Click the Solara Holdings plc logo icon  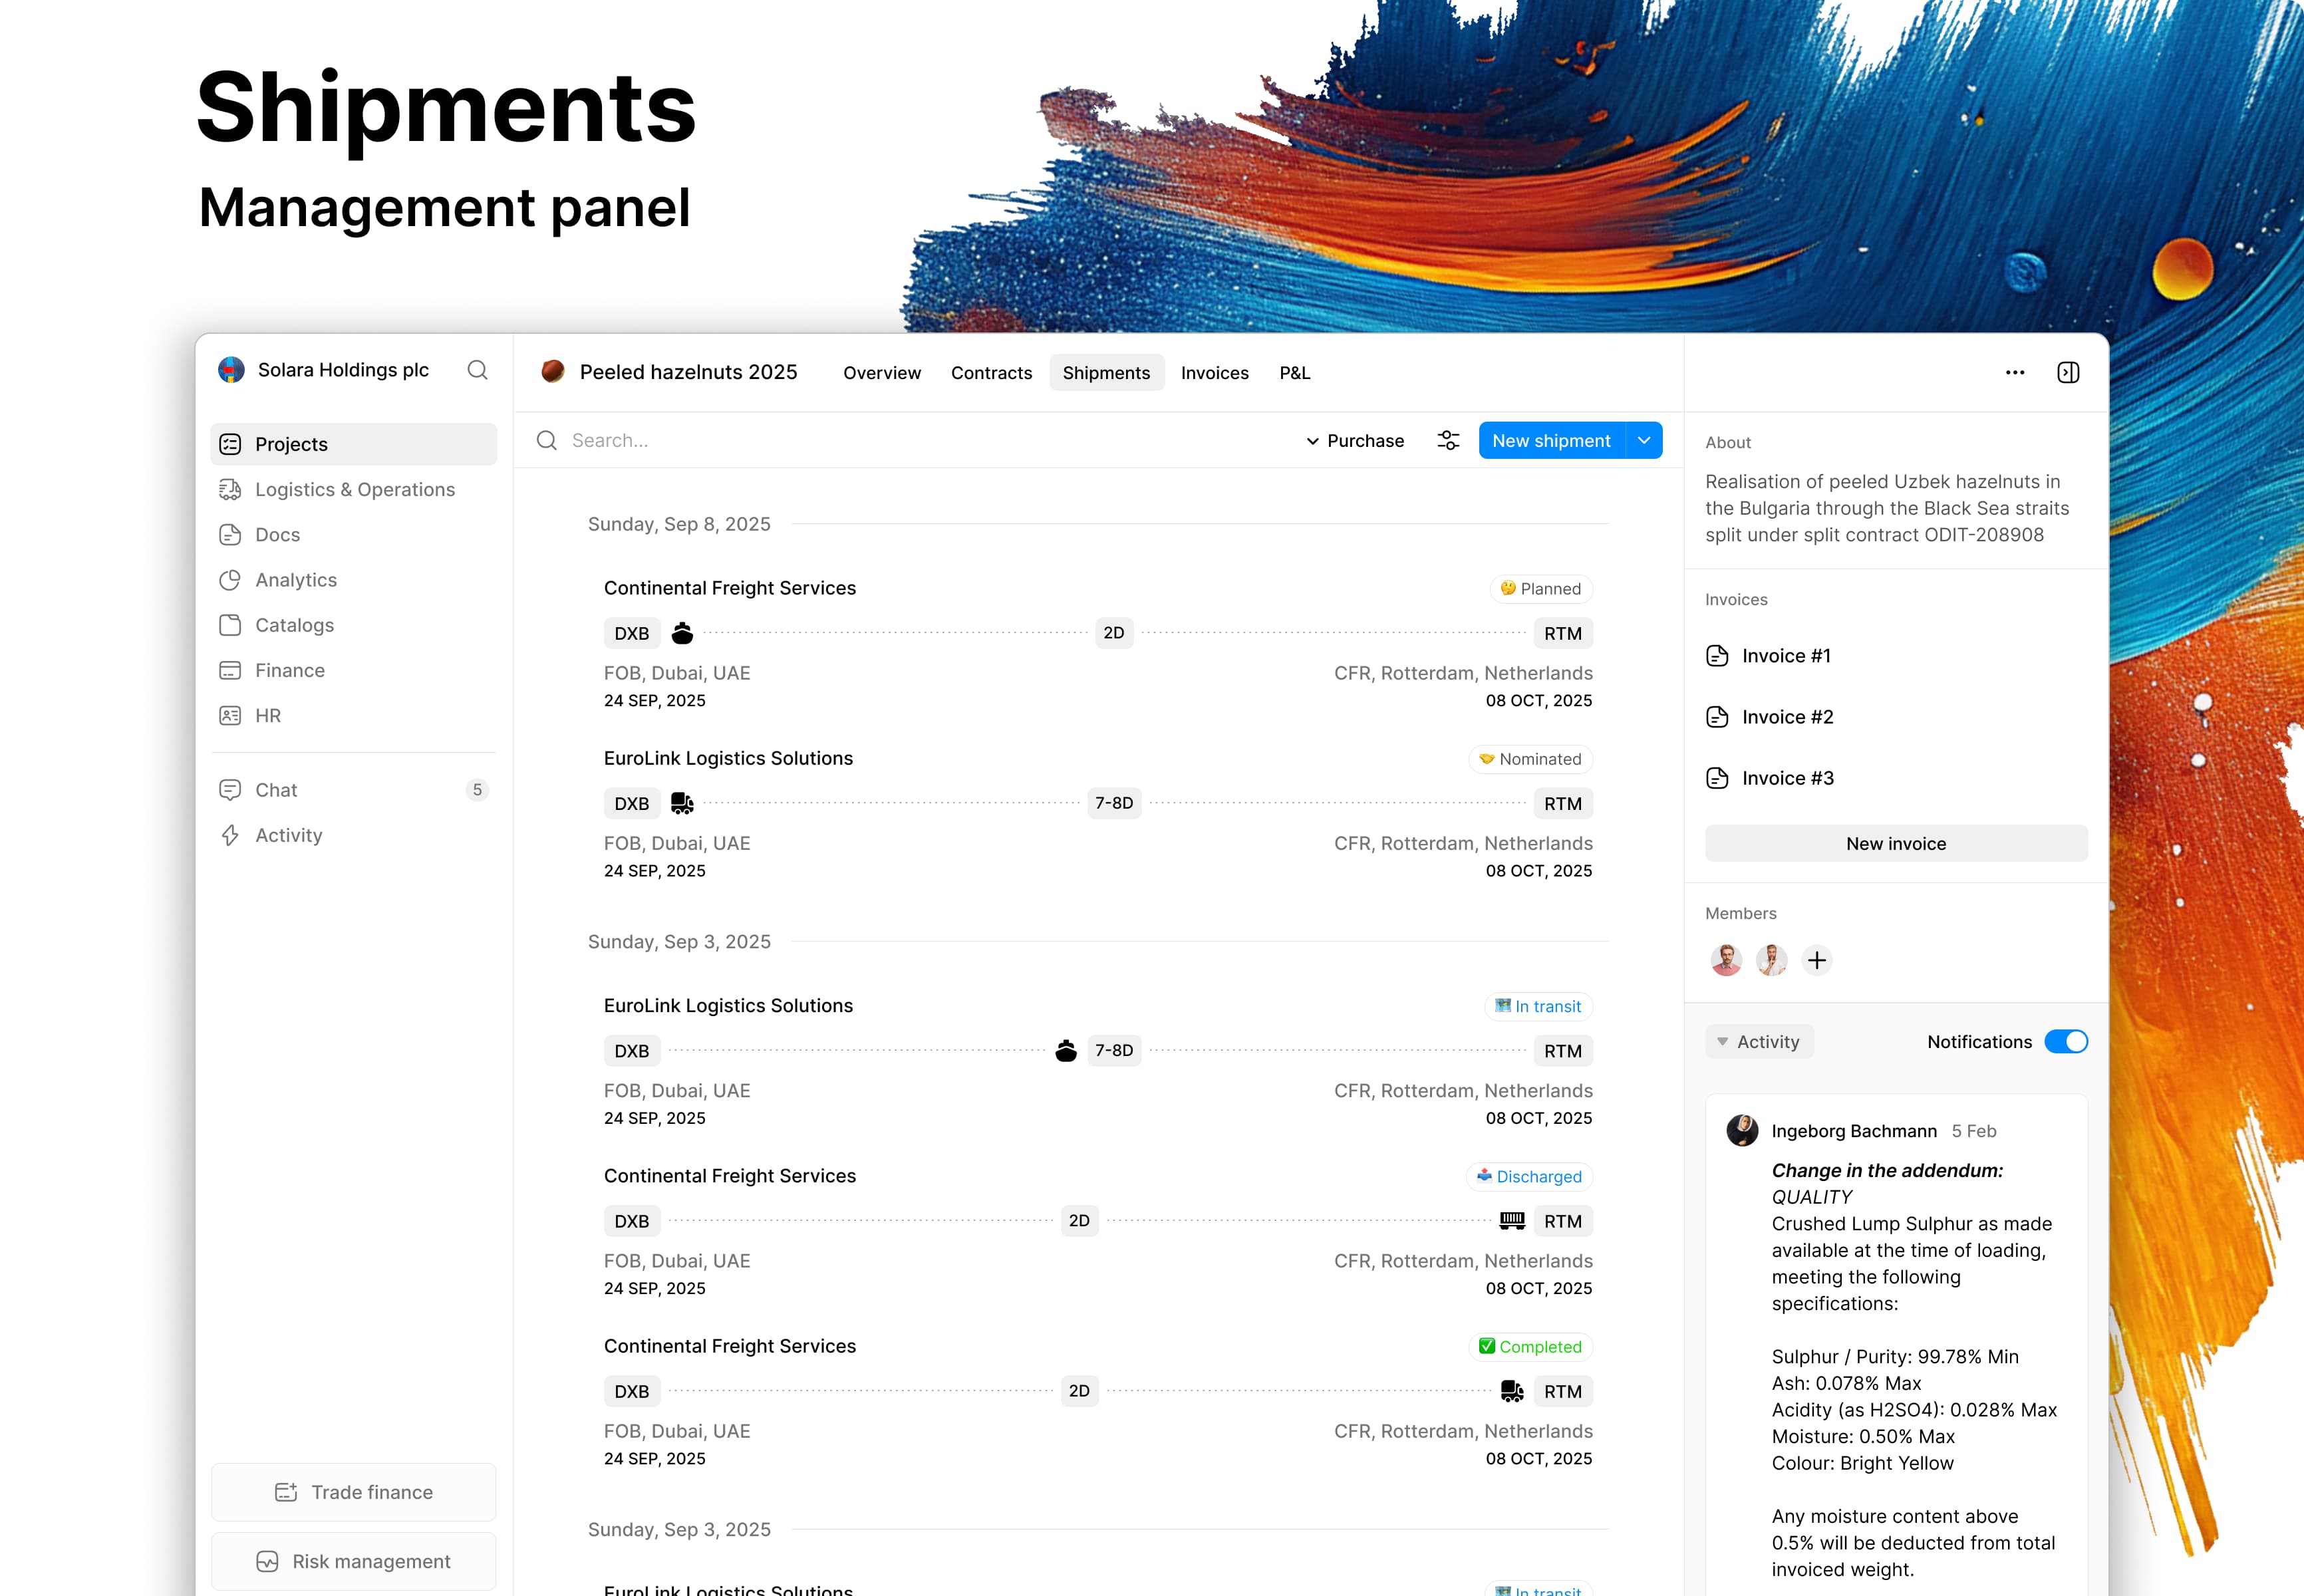[231, 370]
